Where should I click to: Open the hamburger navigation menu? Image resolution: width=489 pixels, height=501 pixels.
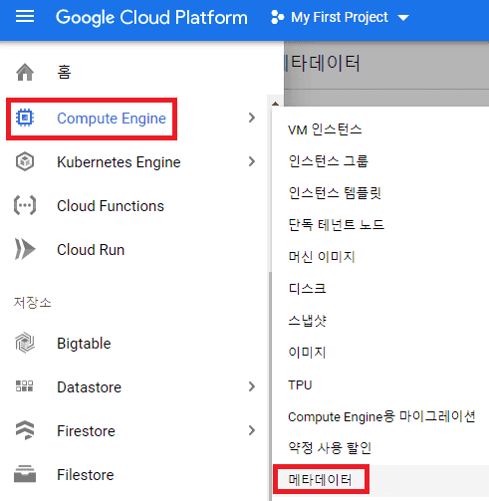(25, 16)
